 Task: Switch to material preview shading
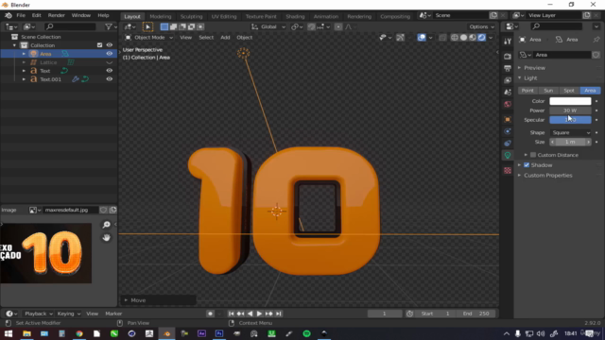tap(473, 38)
